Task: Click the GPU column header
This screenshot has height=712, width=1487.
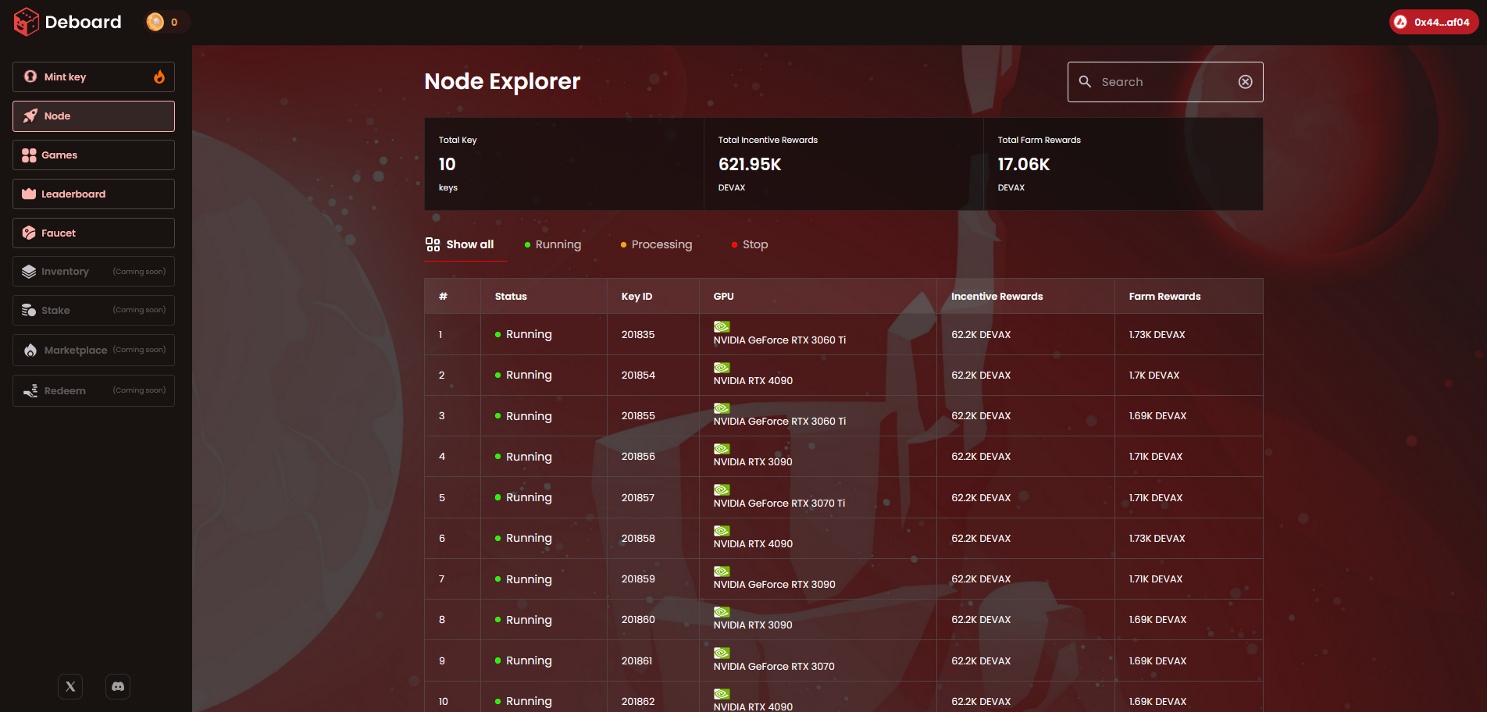Action: pyautogui.click(x=723, y=296)
